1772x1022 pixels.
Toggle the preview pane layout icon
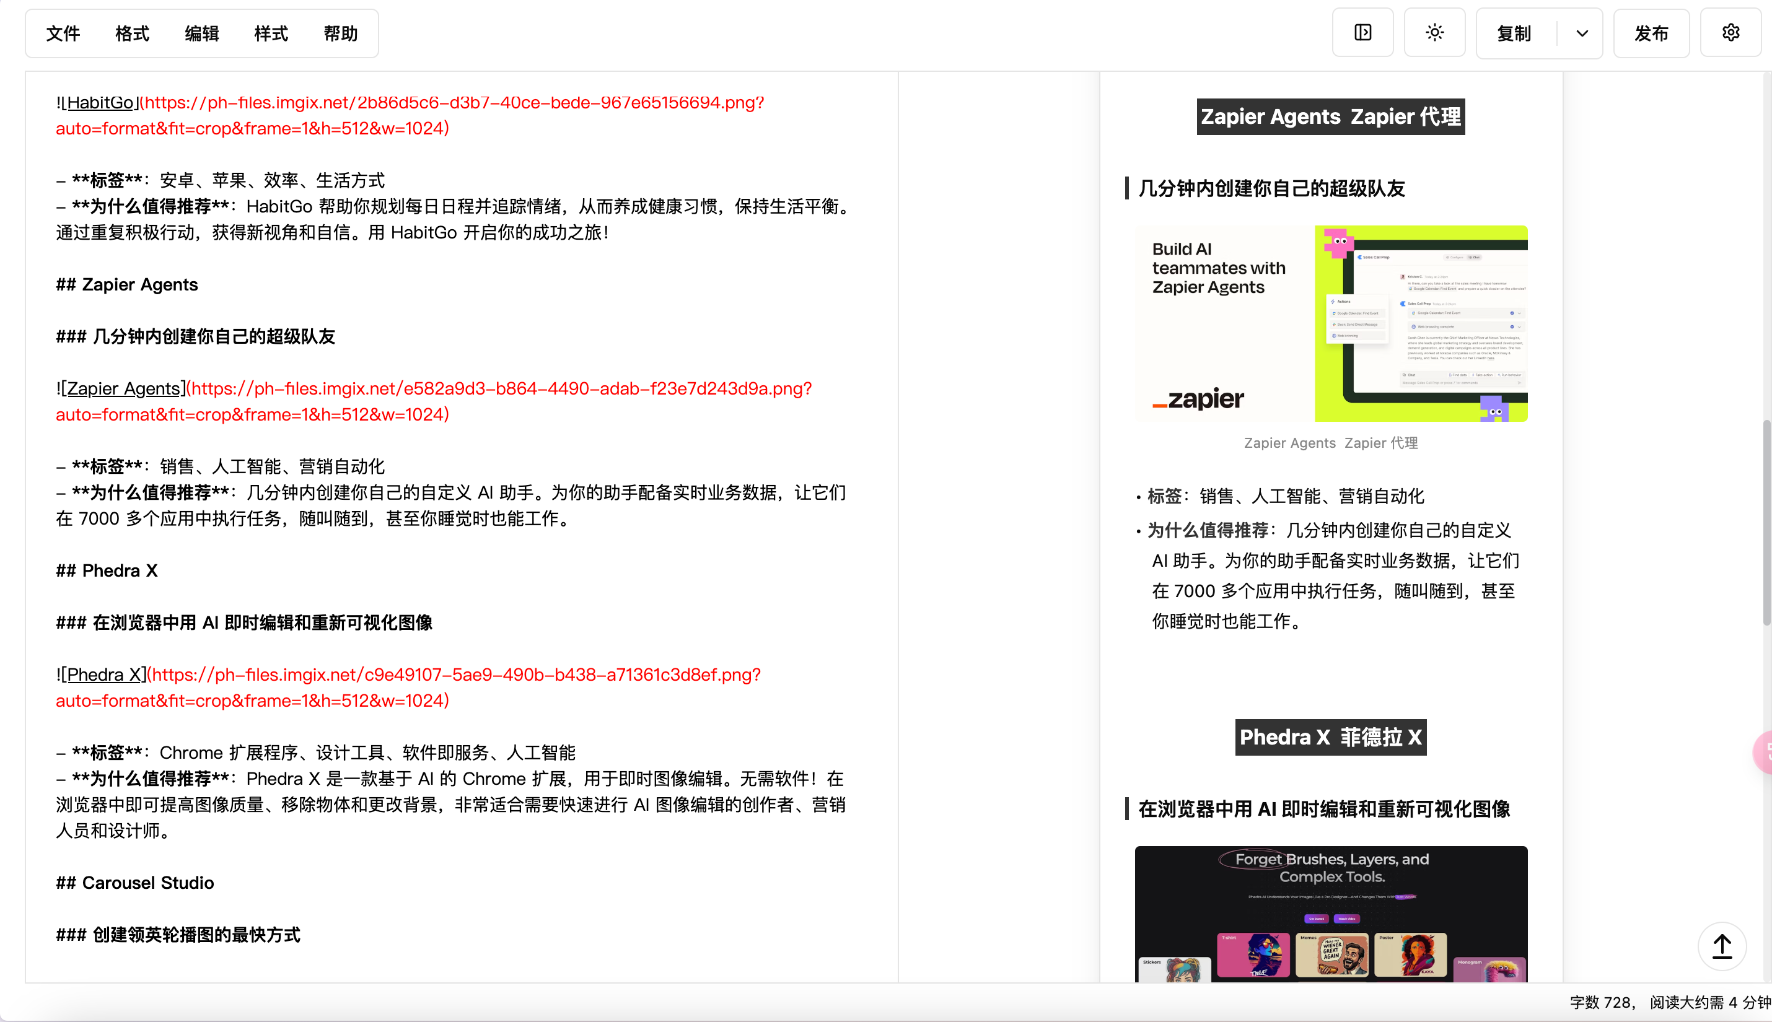tap(1362, 32)
